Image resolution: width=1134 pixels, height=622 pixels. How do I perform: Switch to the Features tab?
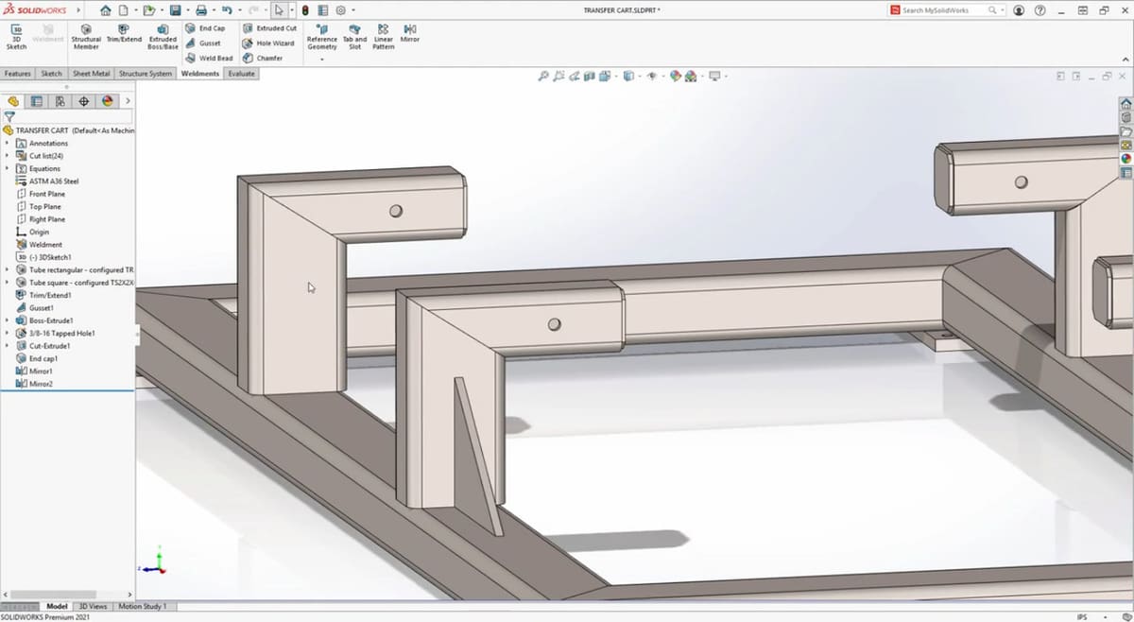coord(17,73)
